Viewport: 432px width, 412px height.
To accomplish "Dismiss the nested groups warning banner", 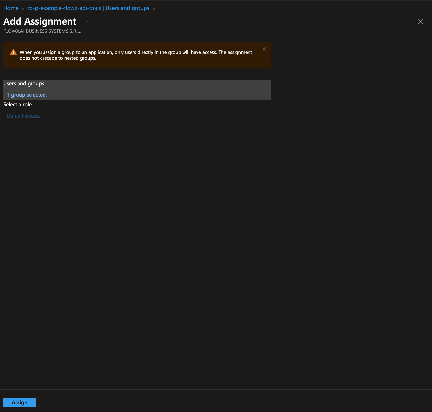I will 264,49.
